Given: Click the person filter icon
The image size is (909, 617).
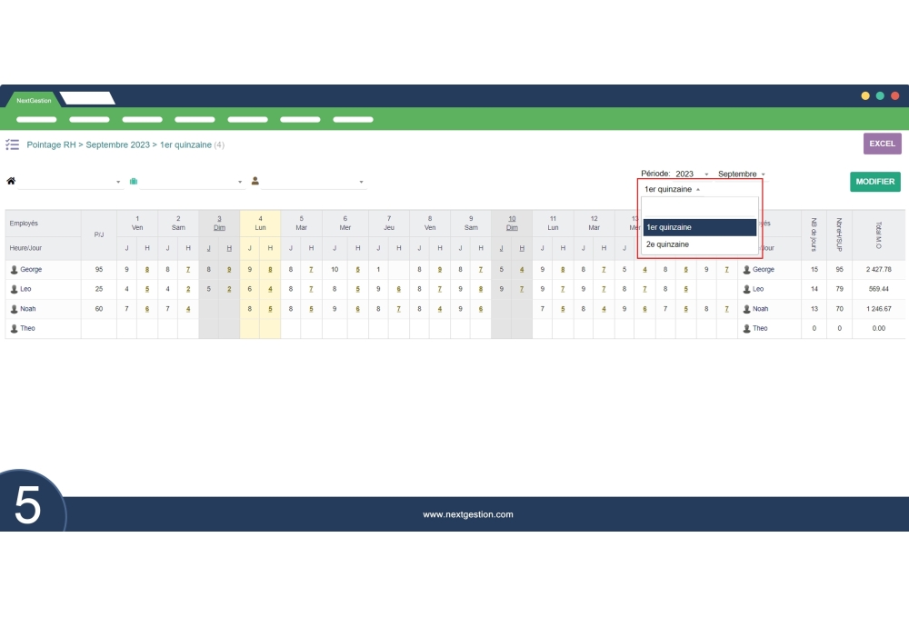Looking at the screenshot, I should point(255,180).
